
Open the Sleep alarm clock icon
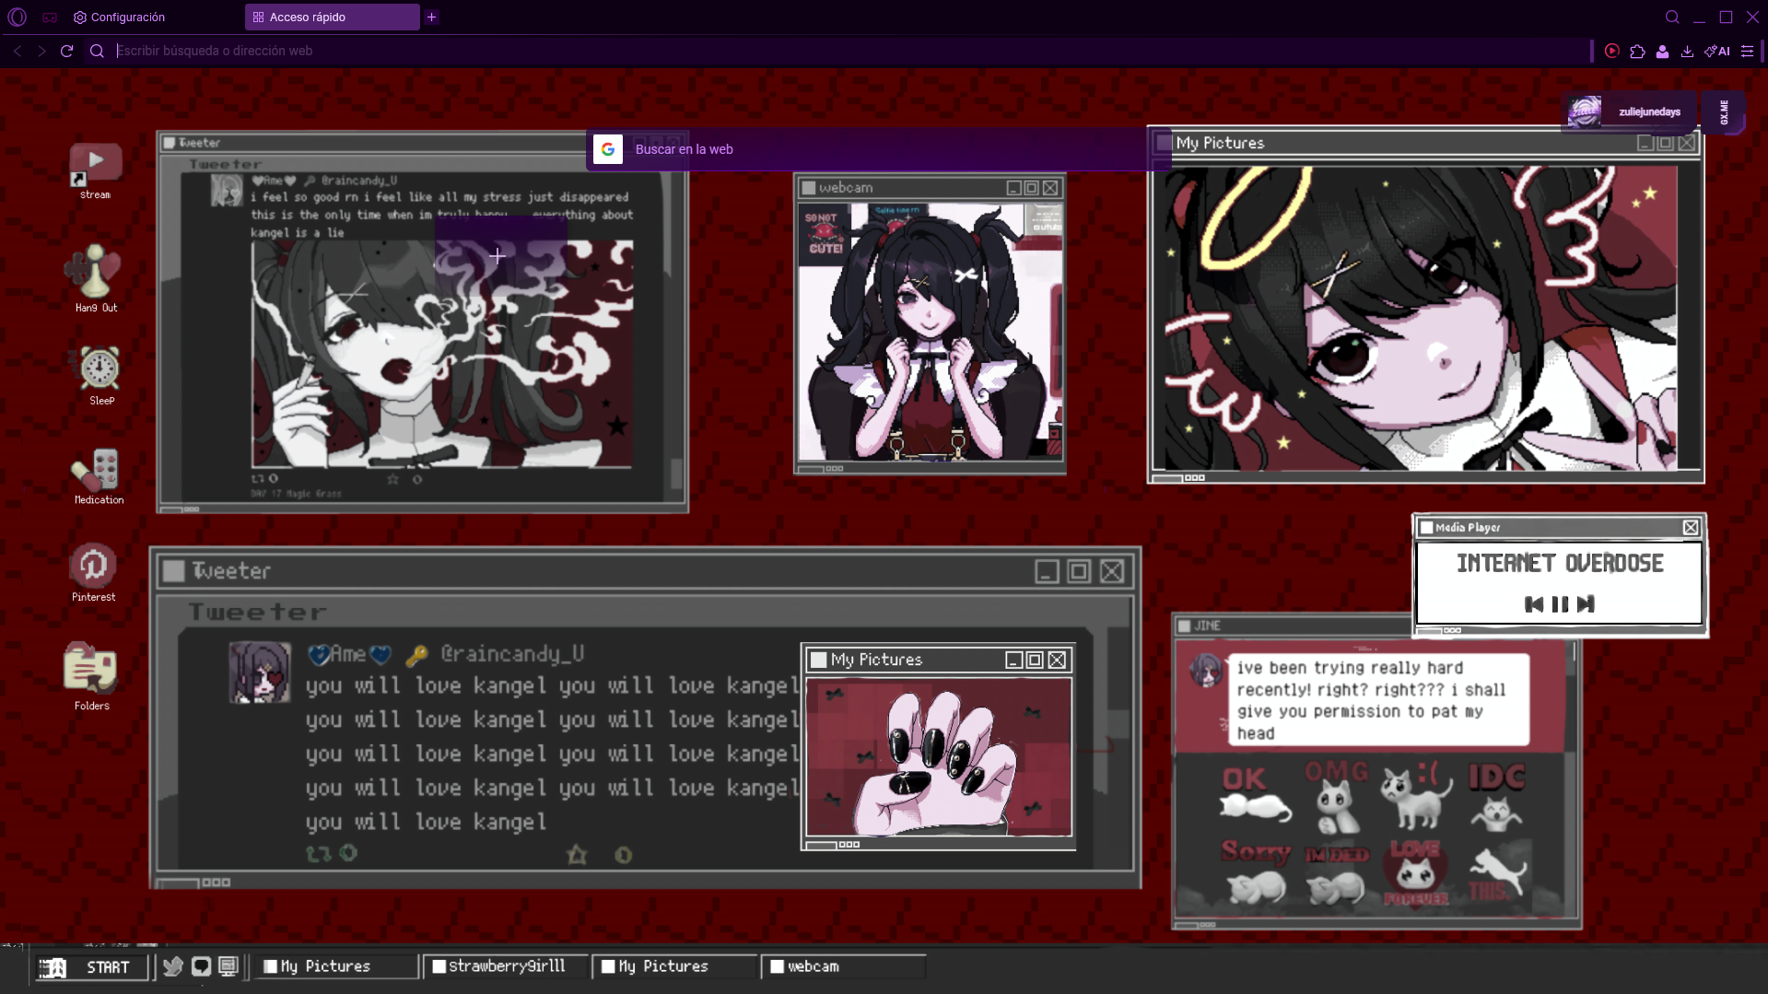click(100, 375)
